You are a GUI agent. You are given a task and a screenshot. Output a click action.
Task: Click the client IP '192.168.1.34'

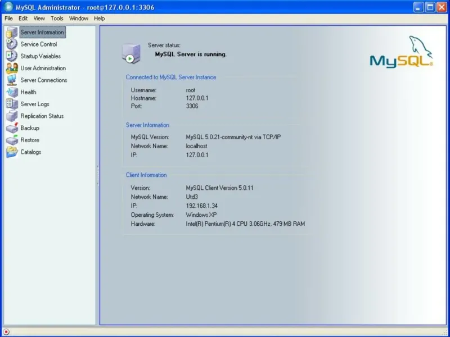coord(202,206)
